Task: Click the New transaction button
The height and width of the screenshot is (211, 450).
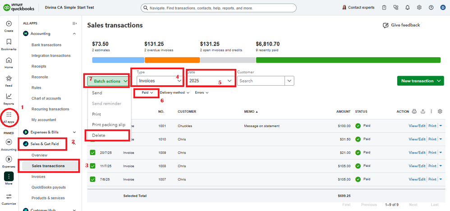Action: point(420,81)
